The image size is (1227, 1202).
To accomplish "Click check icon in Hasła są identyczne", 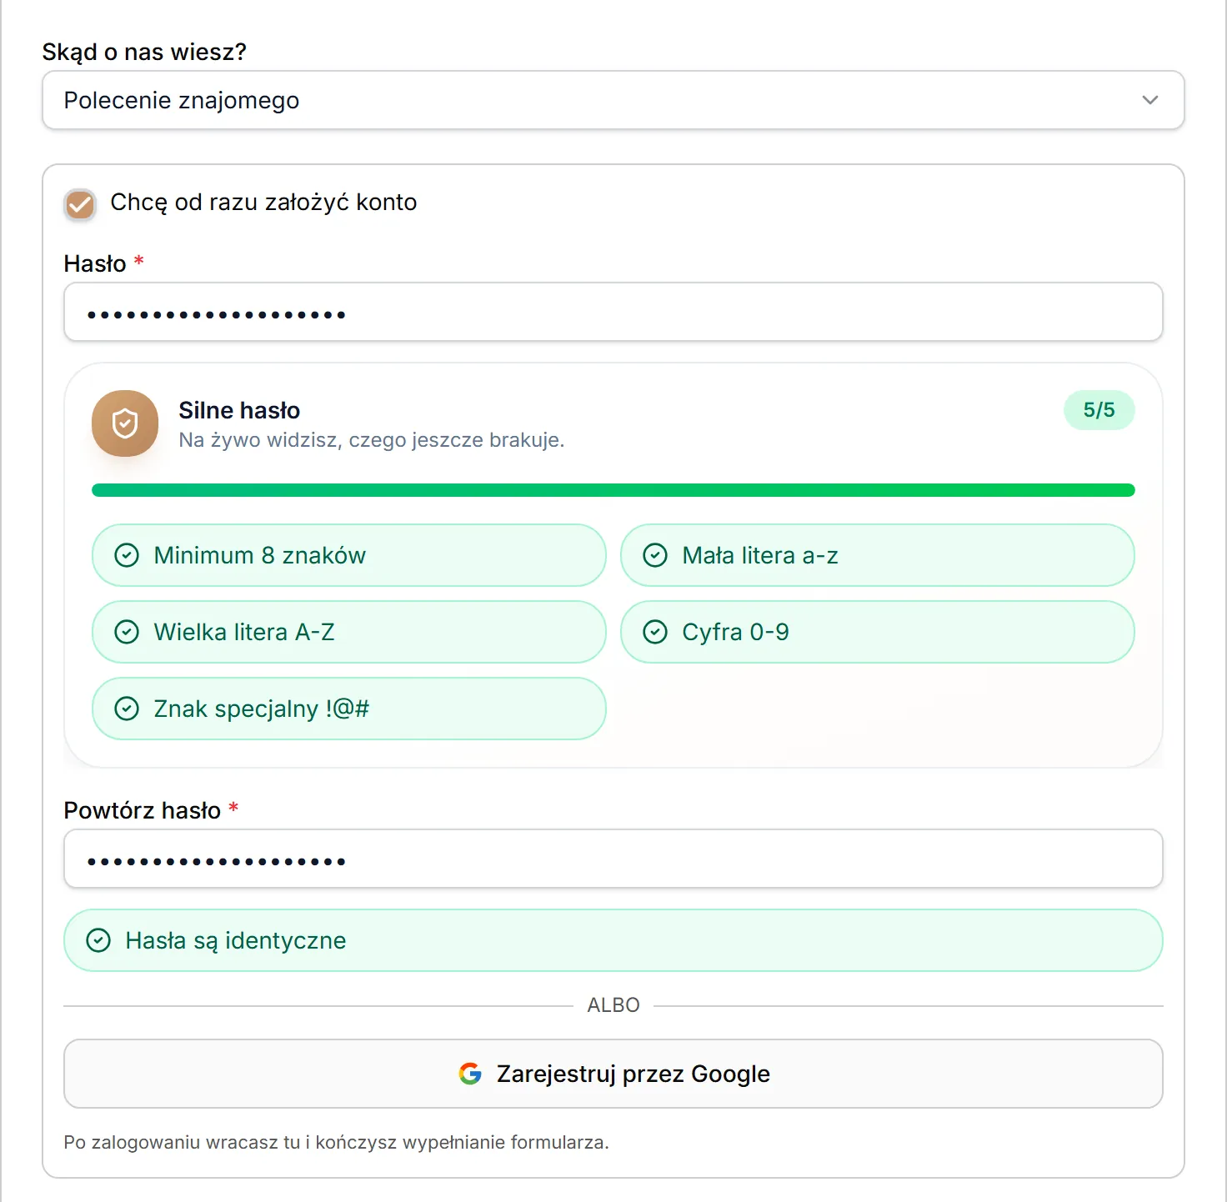I will click(x=98, y=940).
